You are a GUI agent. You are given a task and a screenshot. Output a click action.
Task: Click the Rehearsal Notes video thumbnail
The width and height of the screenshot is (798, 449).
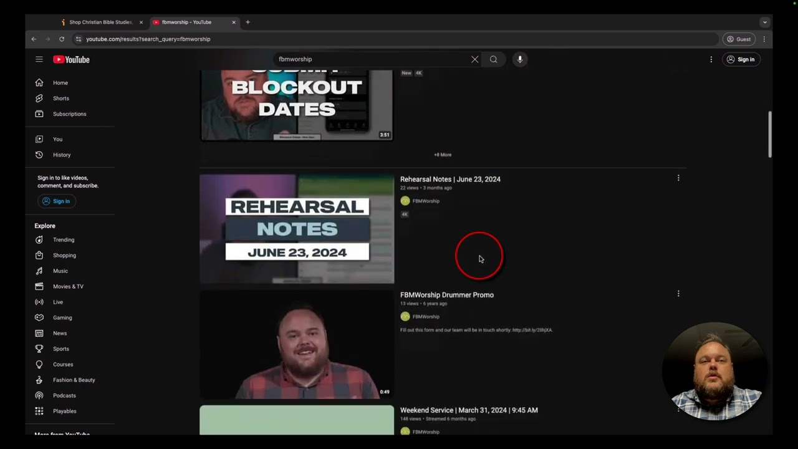(297, 229)
